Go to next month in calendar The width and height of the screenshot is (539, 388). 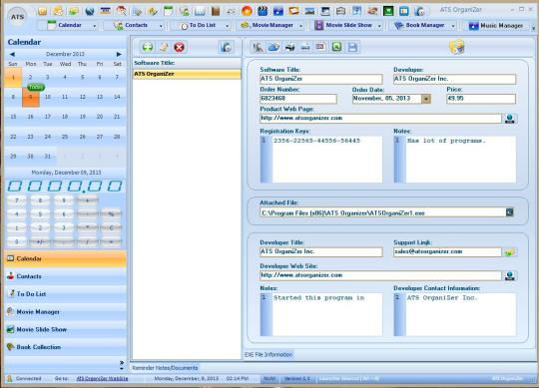coord(119,54)
